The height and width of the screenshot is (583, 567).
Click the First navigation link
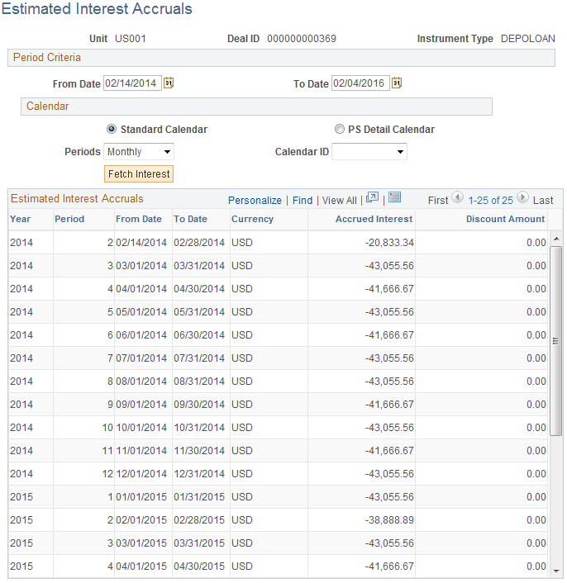438,201
